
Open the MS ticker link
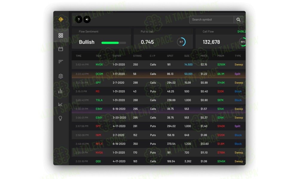pos(97,92)
